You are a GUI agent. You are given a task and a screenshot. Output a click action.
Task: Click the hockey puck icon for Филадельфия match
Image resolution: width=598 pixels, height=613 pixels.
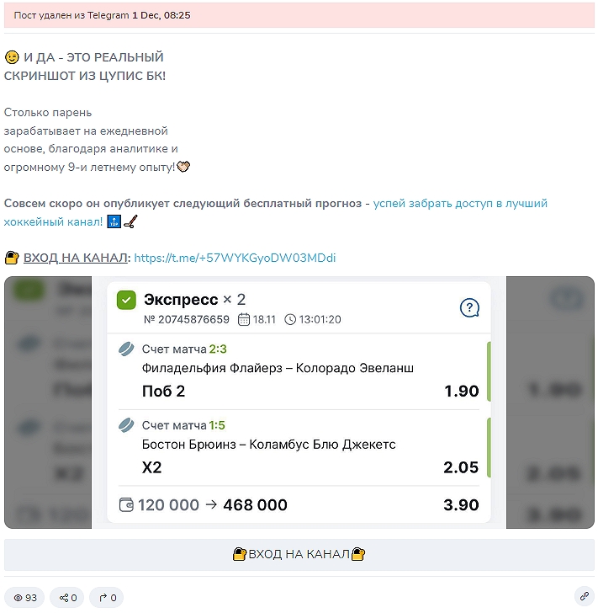pyautogui.click(x=126, y=349)
